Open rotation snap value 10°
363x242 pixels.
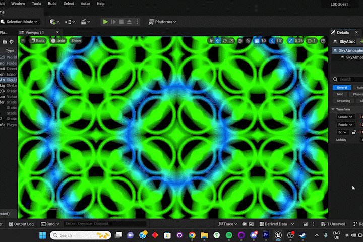coord(279,41)
